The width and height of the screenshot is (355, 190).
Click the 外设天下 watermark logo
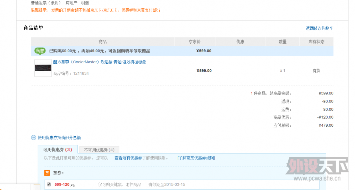pyautogui.click(x=313, y=169)
